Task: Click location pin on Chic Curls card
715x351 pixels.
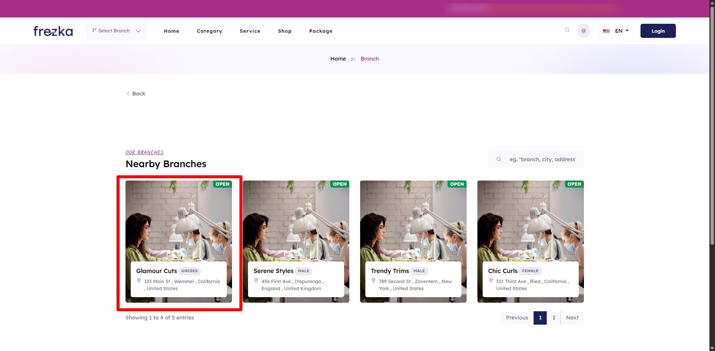Action: click(x=491, y=281)
